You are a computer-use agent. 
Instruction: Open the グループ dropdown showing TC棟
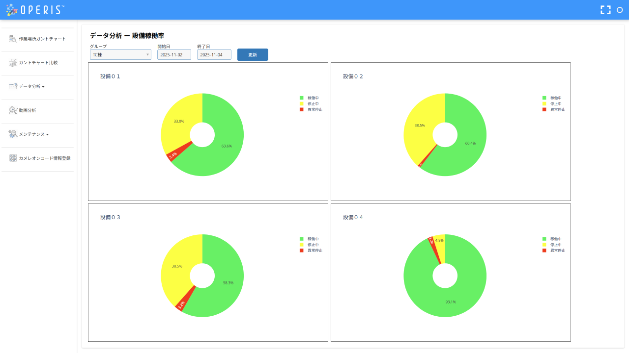(x=120, y=54)
